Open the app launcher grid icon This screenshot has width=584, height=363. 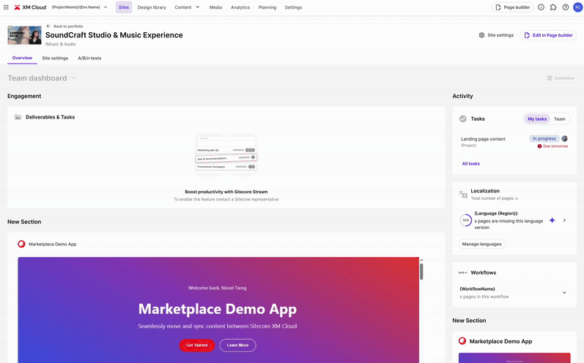point(6,7)
